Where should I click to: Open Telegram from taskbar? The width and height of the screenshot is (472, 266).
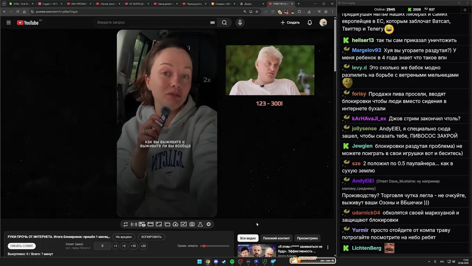point(273,262)
